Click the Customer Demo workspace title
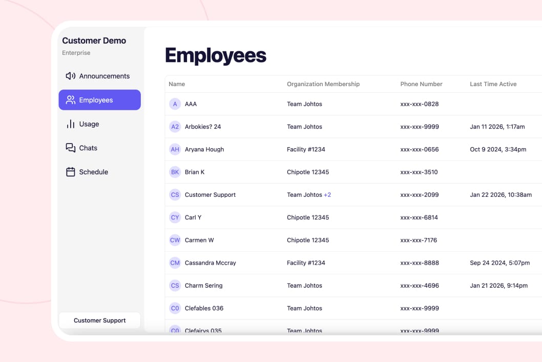This screenshot has width=542, height=362. click(x=94, y=41)
